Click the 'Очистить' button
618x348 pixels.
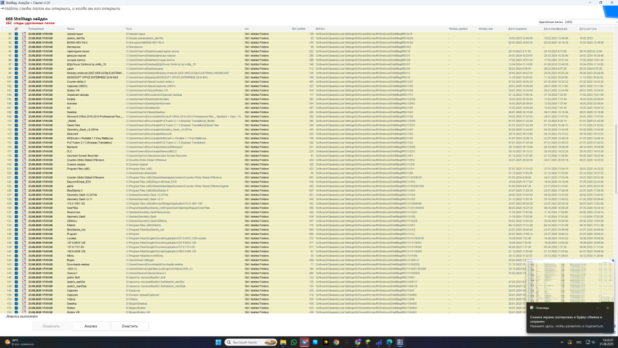130,326
